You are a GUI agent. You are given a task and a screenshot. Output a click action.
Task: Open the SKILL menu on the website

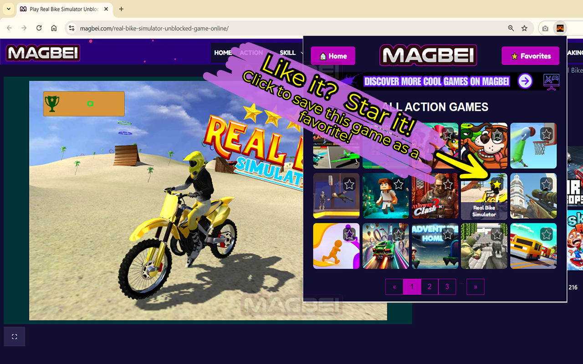coord(288,53)
